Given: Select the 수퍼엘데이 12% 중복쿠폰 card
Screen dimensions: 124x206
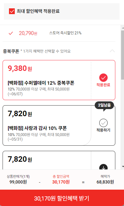Looking at the screenshot, I should click(59, 80).
